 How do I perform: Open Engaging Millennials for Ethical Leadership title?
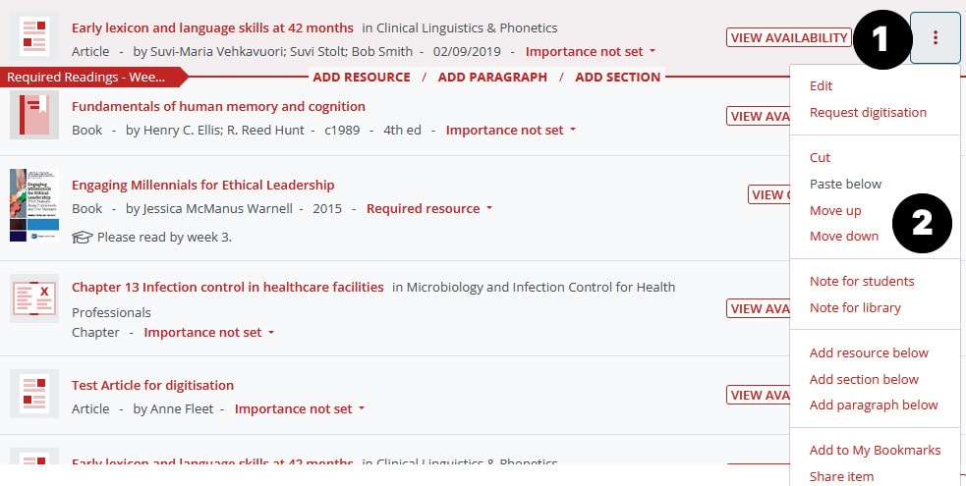tap(202, 185)
